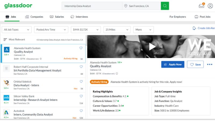Open the Post Jobs link
The width and height of the screenshot is (215, 121).
203,17
